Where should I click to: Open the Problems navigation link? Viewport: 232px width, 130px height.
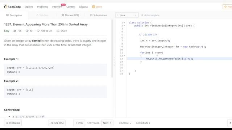point(42,7)
